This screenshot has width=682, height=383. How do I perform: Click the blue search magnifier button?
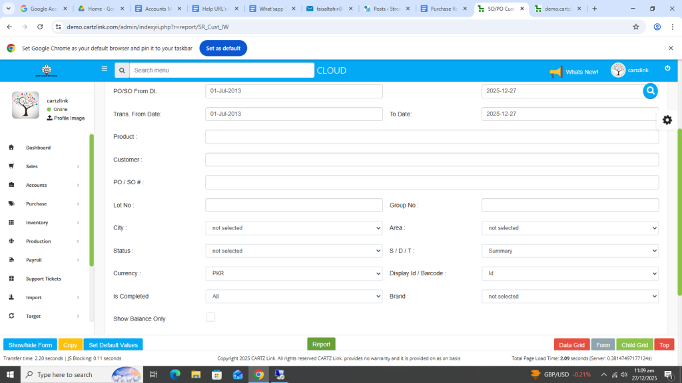click(650, 91)
